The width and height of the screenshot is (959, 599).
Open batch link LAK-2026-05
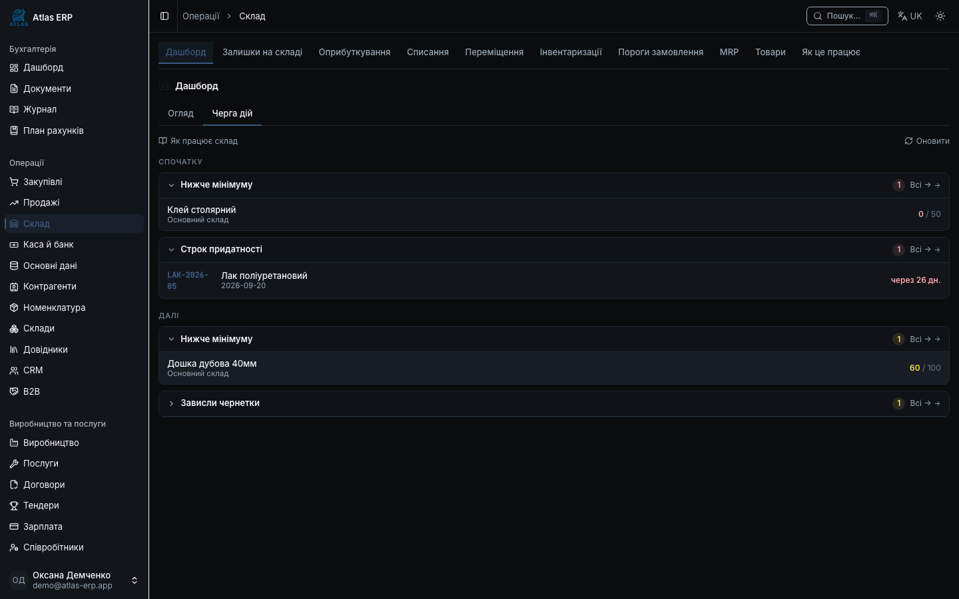point(188,280)
